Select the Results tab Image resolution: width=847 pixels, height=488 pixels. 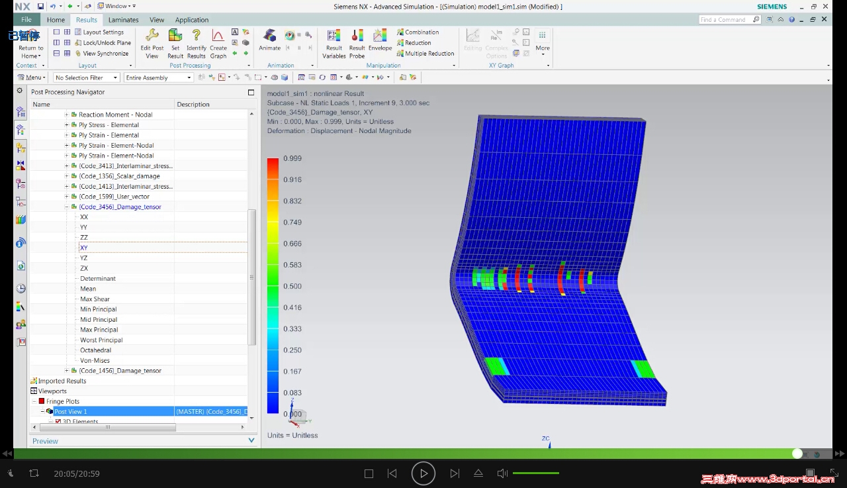[87, 20]
